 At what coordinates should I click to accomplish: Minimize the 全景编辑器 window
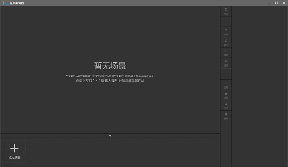tap(269, 3)
